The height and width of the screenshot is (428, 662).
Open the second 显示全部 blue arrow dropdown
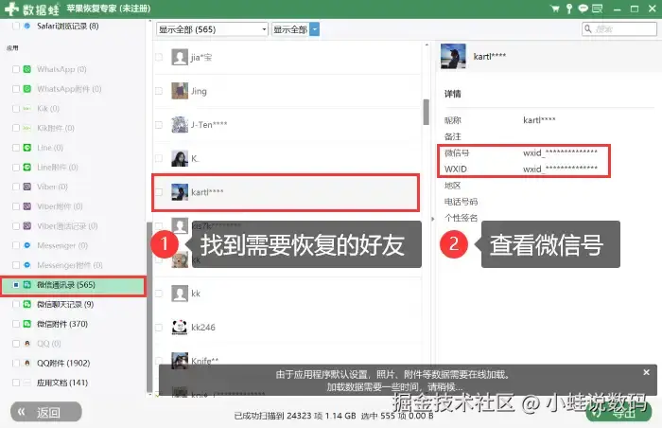tap(315, 29)
